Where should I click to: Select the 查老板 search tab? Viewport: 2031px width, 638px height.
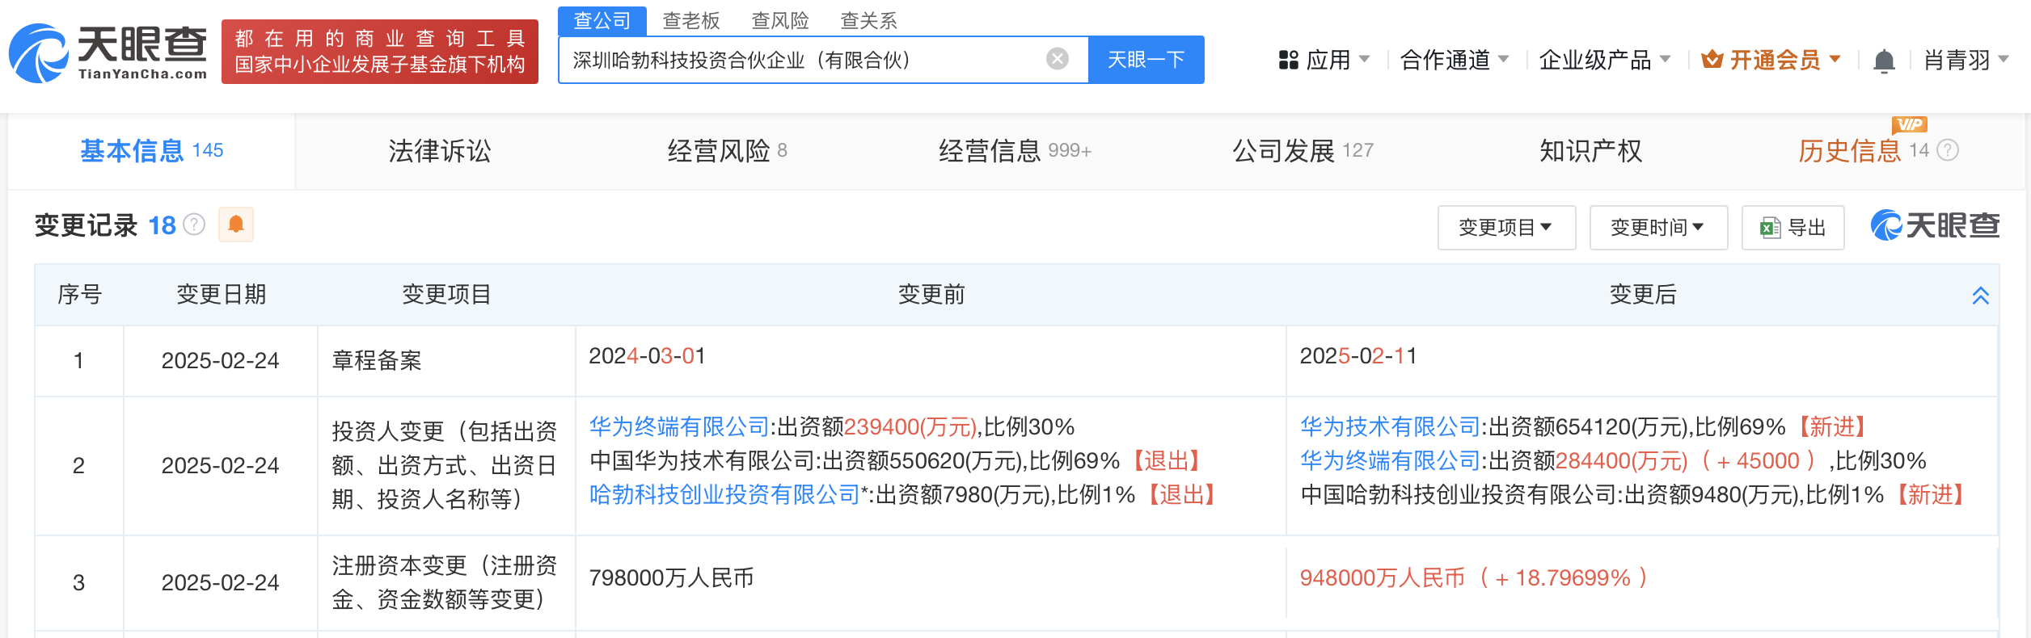pyautogui.click(x=691, y=21)
